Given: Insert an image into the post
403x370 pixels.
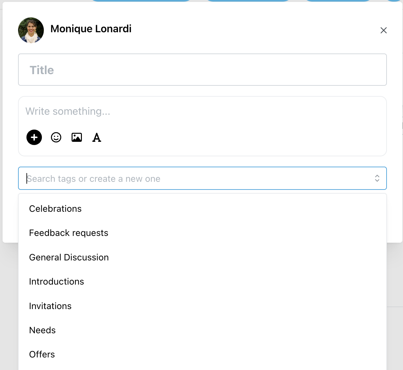Looking at the screenshot, I should point(77,138).
